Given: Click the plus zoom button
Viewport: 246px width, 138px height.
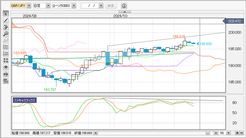Looking at the screenshot, I should (237, 133).
